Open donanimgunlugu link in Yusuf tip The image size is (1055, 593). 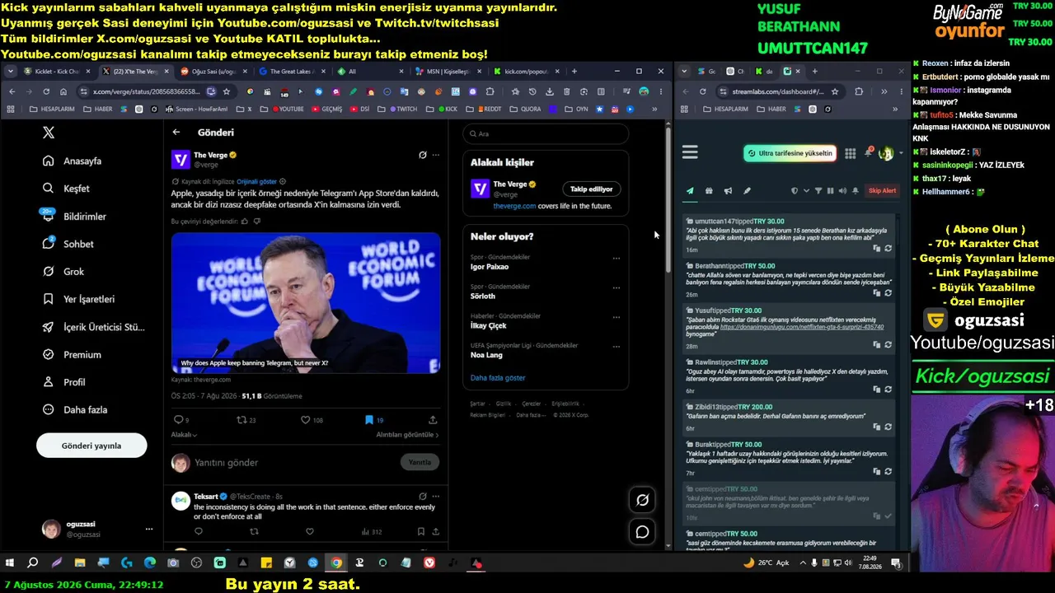(802, 327)
